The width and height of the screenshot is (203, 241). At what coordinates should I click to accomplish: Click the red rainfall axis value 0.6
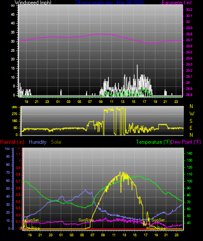coord(18,188)
